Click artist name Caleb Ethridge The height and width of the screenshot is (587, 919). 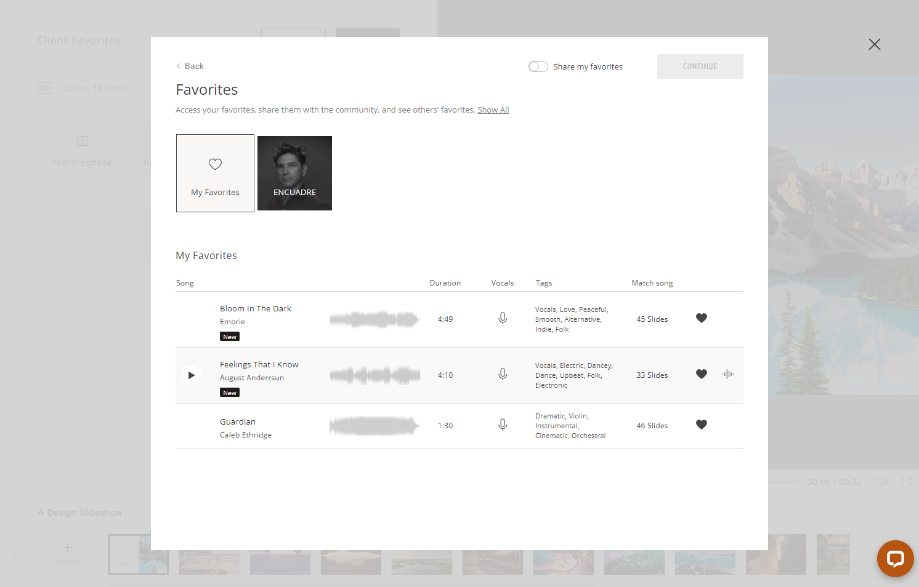[x=246, y=435]
